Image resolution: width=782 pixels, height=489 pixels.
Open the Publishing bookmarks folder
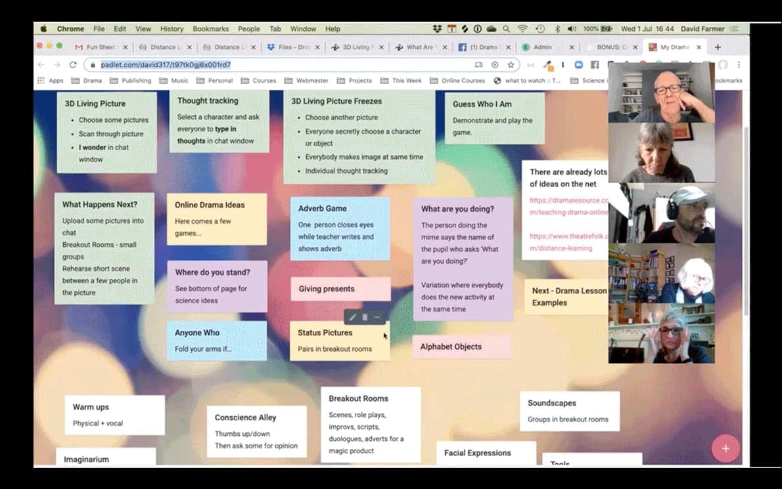(131, 81)
